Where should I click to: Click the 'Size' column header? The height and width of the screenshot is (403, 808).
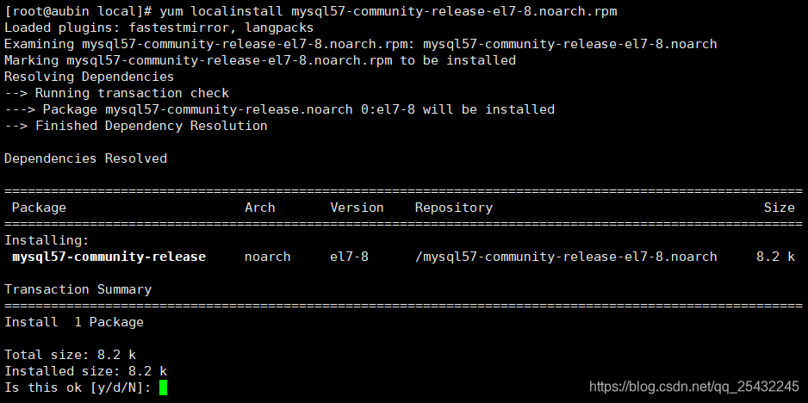tap(779, 208)
